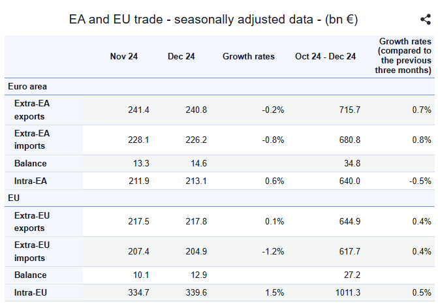This screenshot has height=308, width=438.
Task: Select the Euro area section row
Action: click(219, 87)
